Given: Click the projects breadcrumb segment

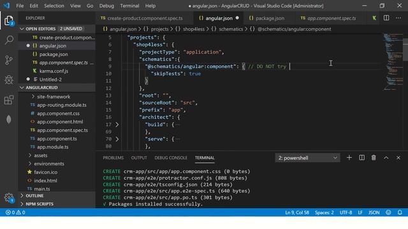Looking at the screenshot, I should (160, 29).
